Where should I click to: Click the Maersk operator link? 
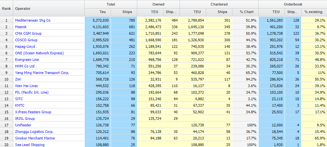coord(22,27)
